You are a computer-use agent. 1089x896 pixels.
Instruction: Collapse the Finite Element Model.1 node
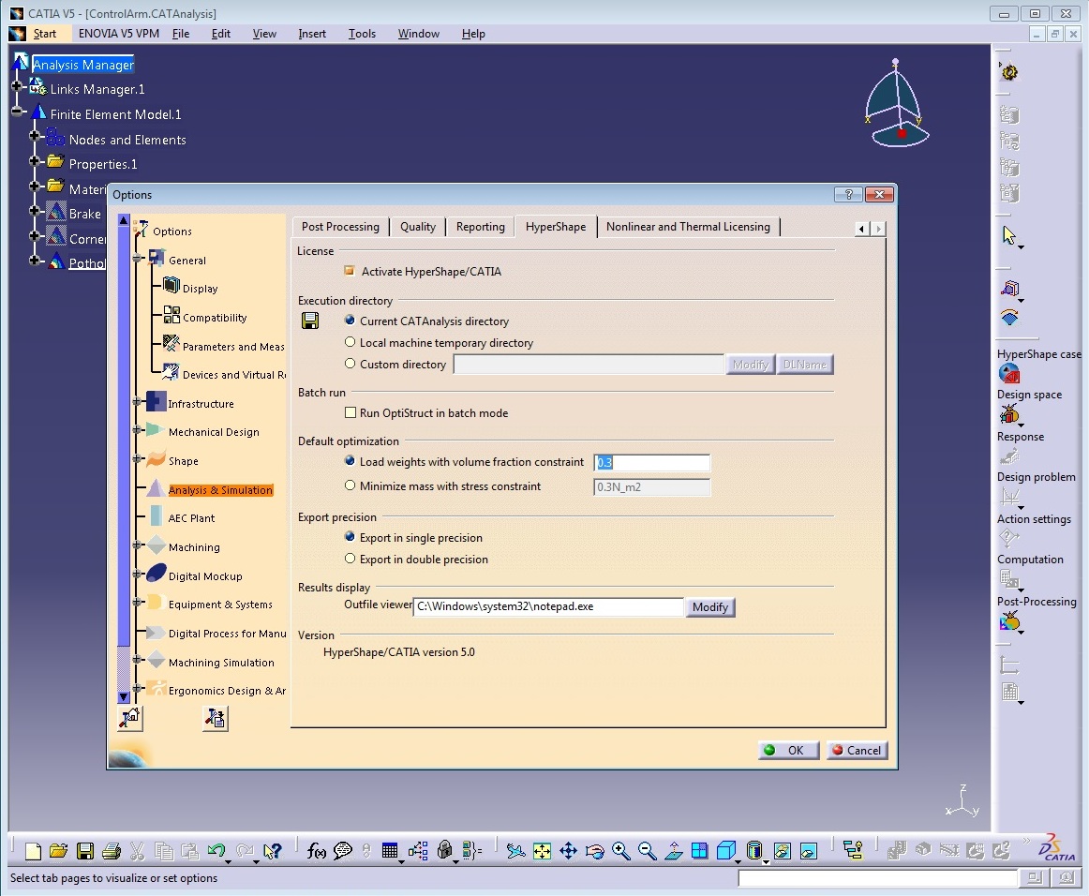pyautogui.click(x=17, y=112)
